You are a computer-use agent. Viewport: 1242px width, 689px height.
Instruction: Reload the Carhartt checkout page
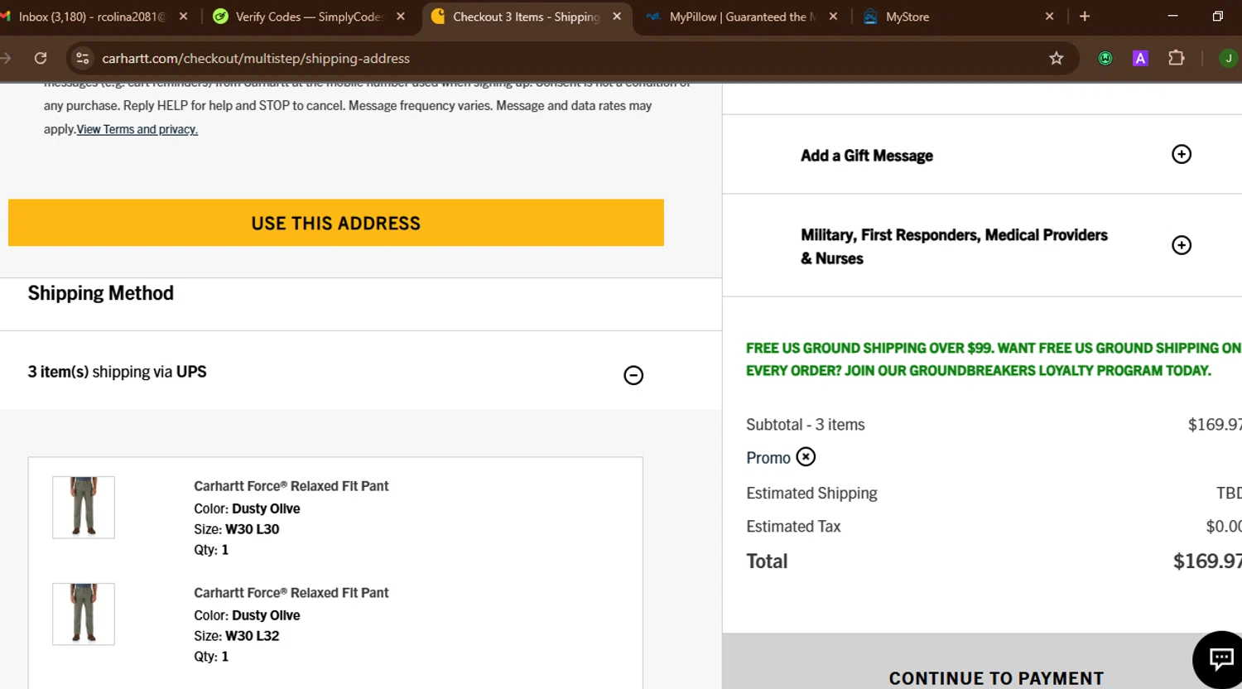40,58
